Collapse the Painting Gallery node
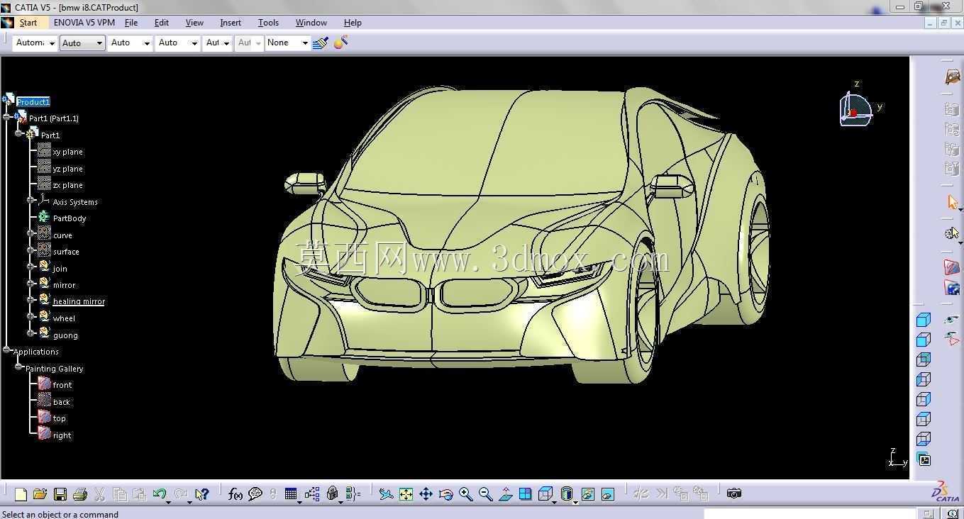The image size is (964, 519). coord(18,367)
